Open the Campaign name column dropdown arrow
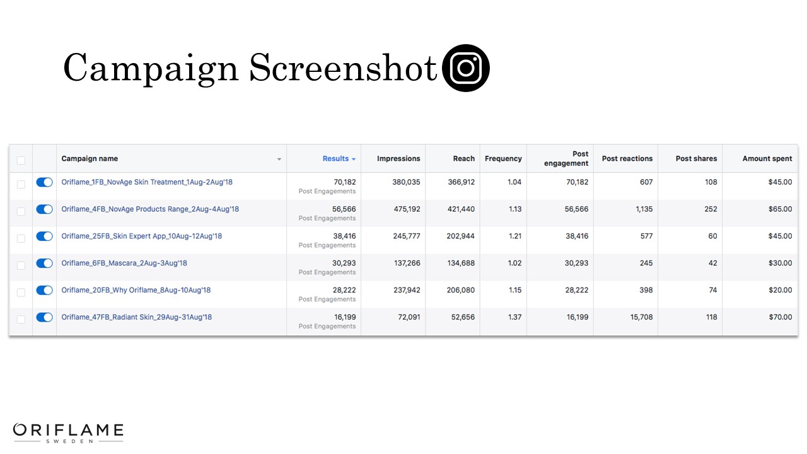The height and width of the screenshot is (454, 807). 279,160
